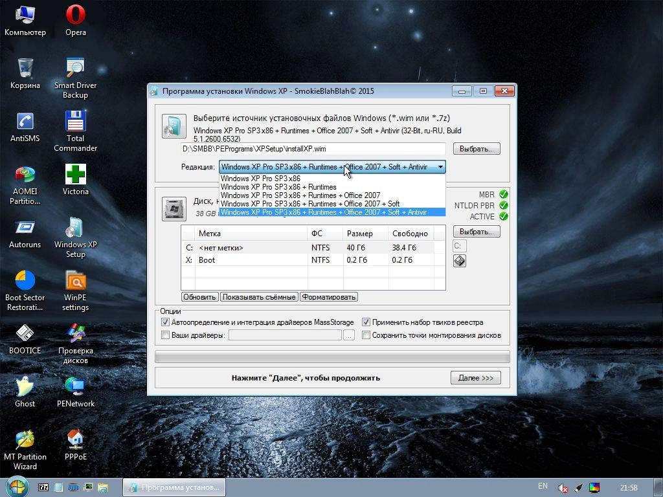The image size is (663, 497).
Task: Click the C: drive letter field
Action: tap(460, 246)
